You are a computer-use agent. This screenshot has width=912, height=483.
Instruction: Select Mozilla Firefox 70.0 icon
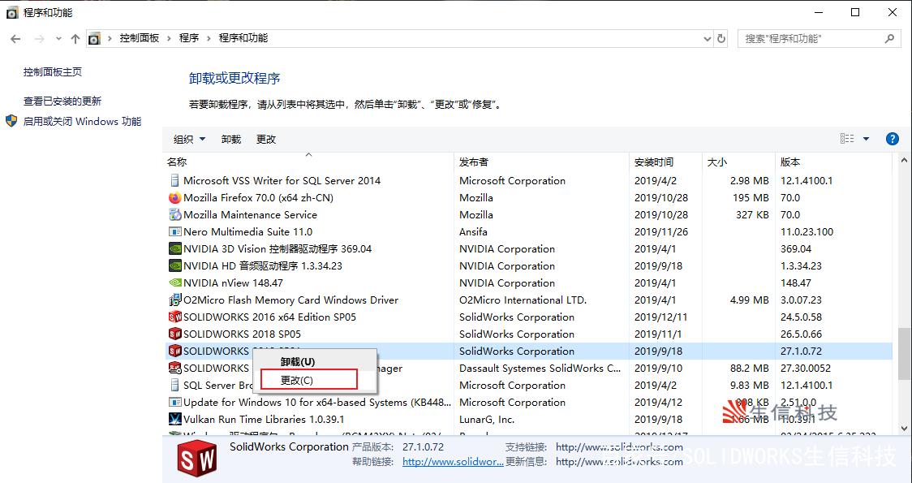coord(174,198)
